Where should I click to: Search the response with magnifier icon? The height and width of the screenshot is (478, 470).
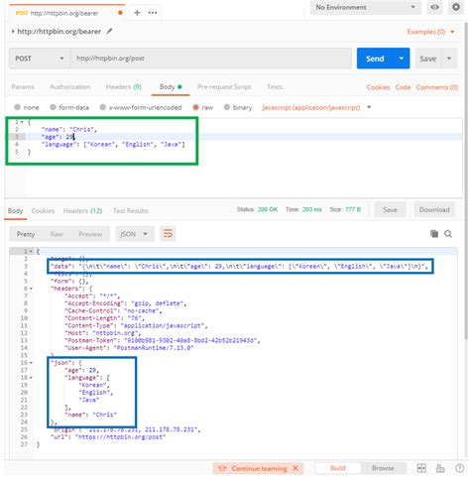(448, 234)
